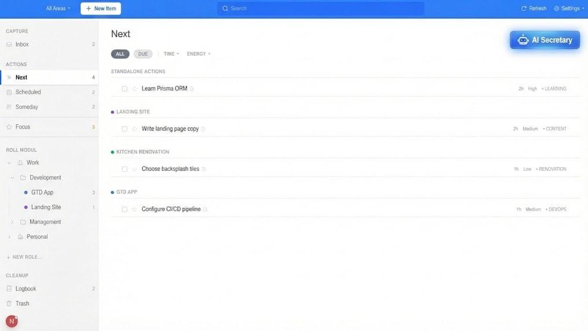Open the Logbook list
This screenshot has height=331, width=588.
click(49, 289)
